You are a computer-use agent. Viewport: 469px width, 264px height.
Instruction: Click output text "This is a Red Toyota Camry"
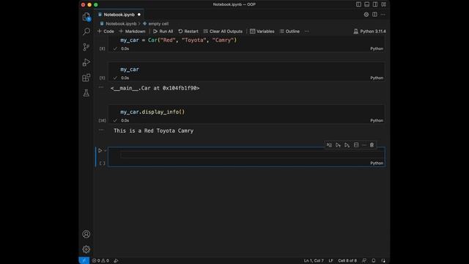point(153,131)
